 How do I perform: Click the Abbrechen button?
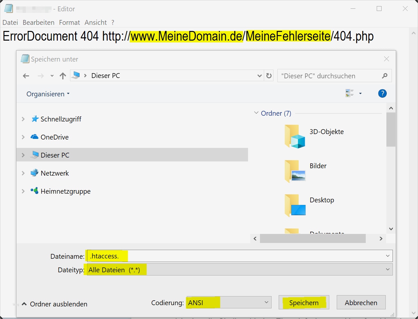361,303
